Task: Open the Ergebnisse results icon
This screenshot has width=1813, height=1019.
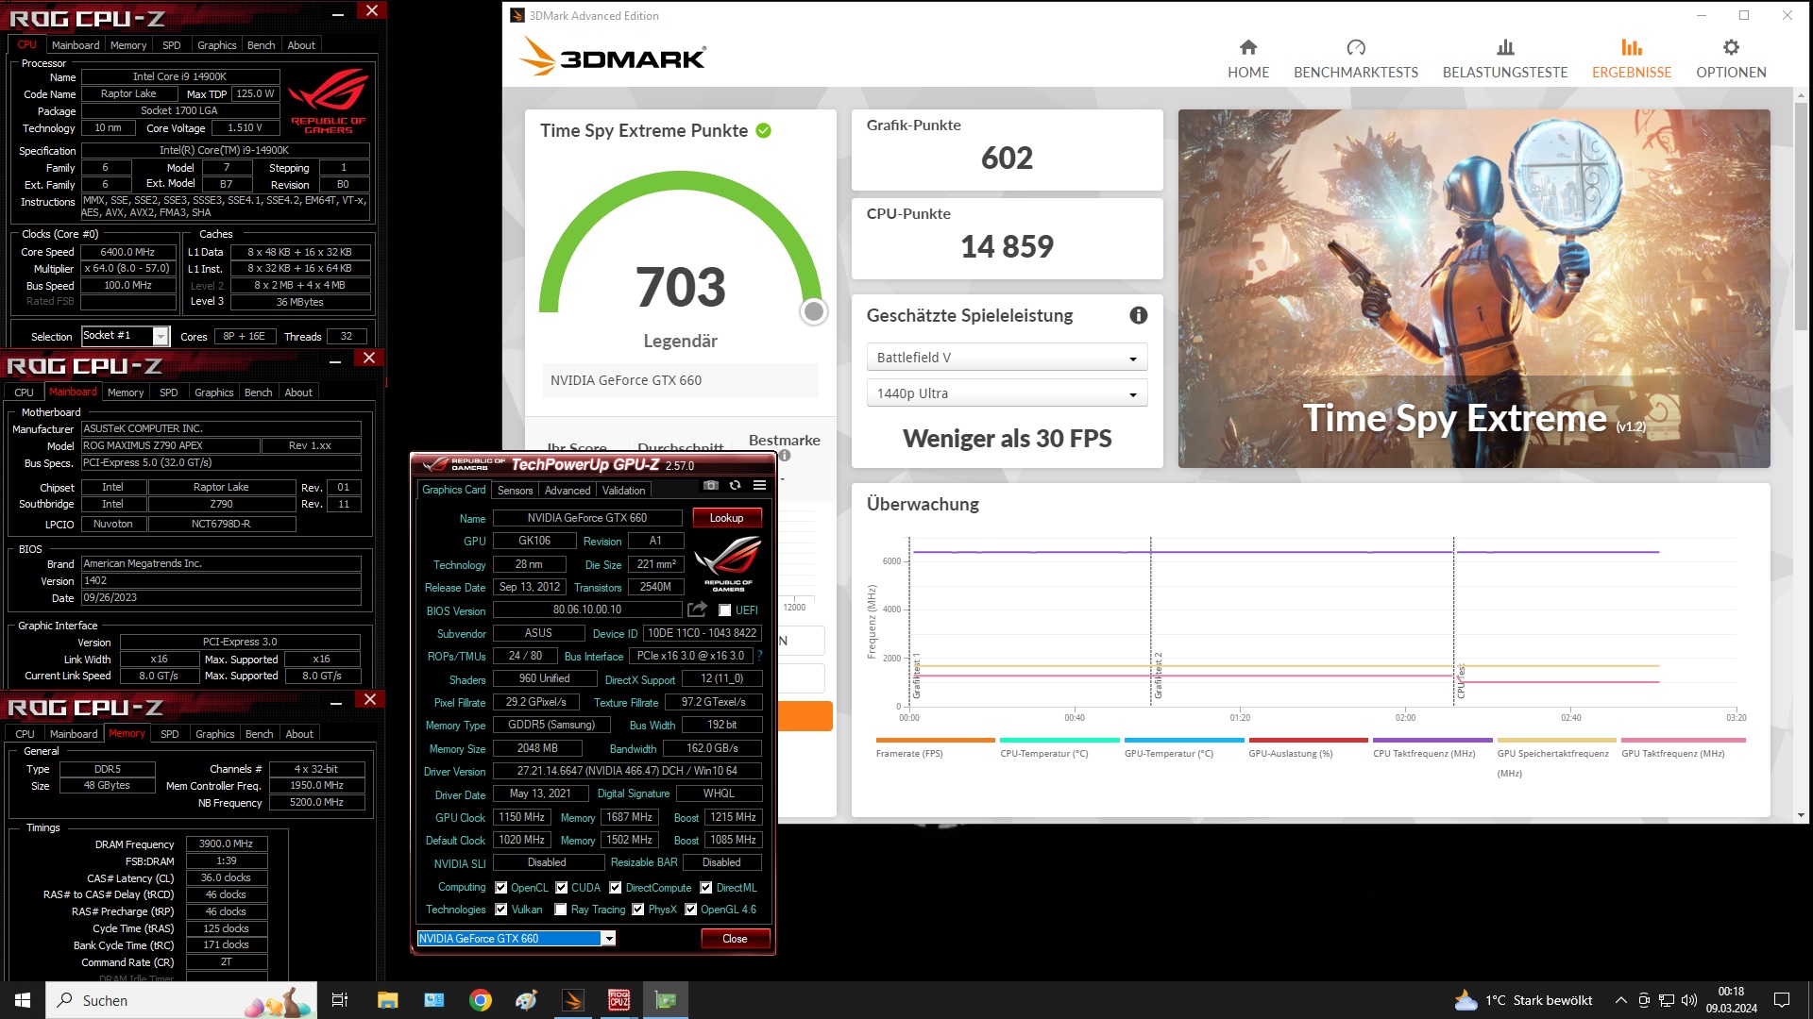Action: 1631,47
